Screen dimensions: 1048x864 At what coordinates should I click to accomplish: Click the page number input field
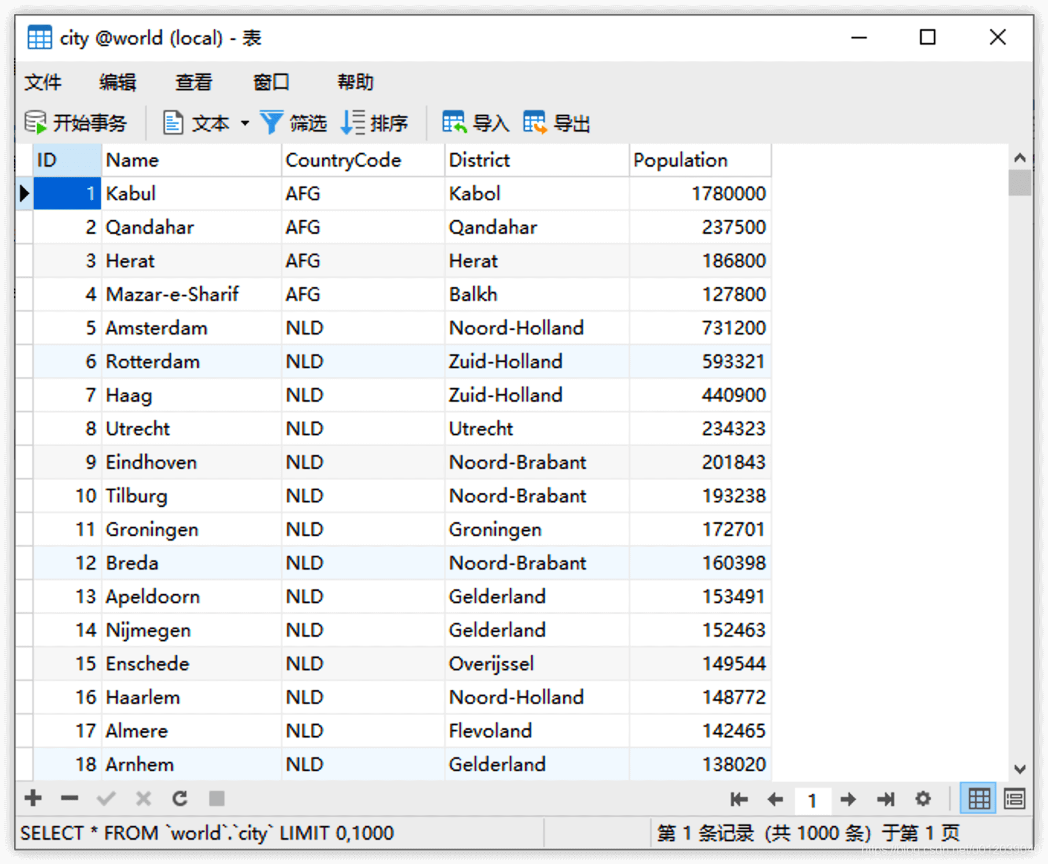[812, 798]
